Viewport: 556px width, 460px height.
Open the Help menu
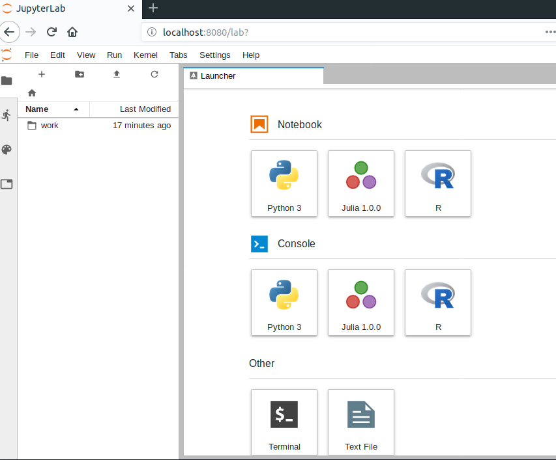click(251, 55)
